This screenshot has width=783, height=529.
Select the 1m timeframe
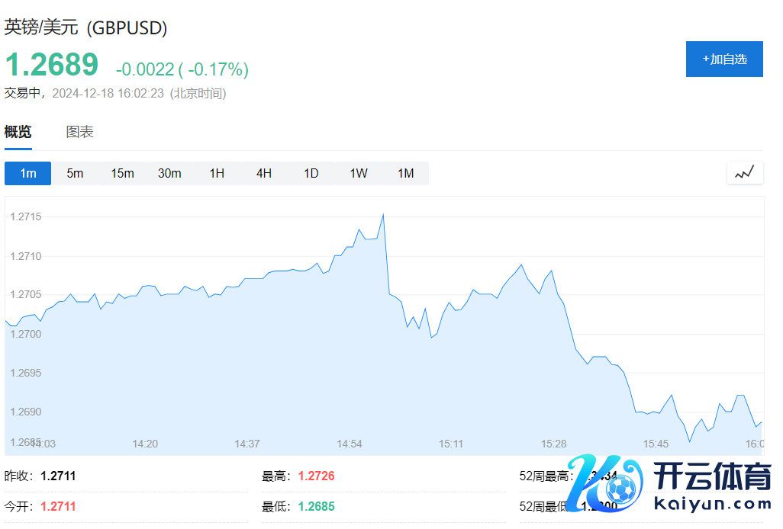point(28,173)
